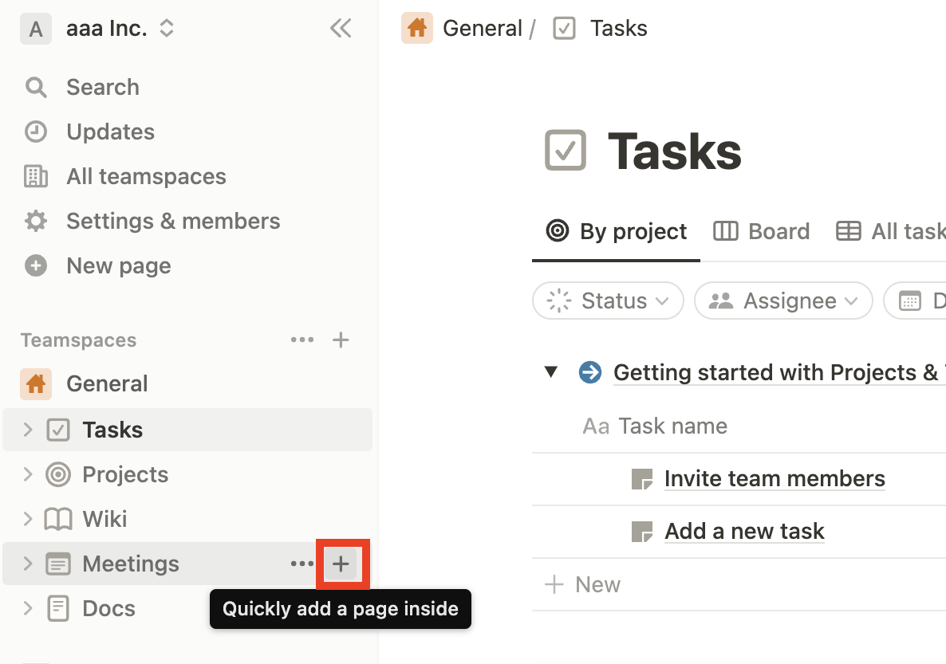This screenshot has width=946, height=664.
Task: Add a row with the New button
Action: click(x=583, y=584)
